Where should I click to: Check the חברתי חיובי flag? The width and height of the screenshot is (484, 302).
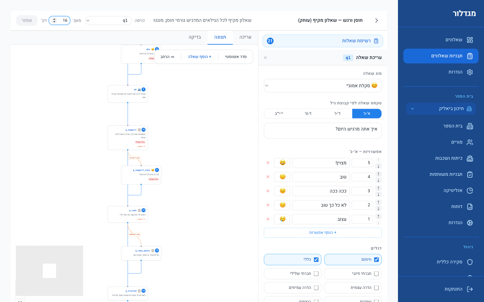tap(376, 274)
